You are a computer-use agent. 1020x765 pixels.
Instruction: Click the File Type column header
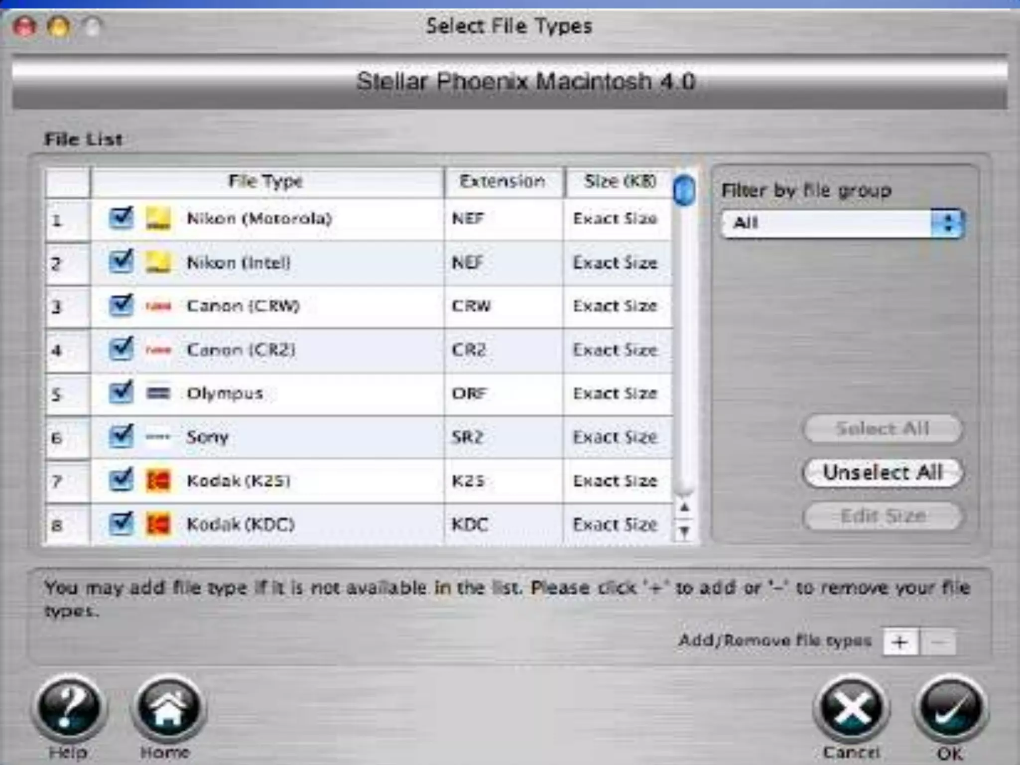pyautogui.click(x=266, y=182)
